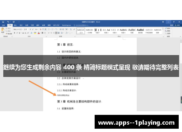This screenshot has width=182, height=132.
Task: Click the bullet list icon
Action: click(49, 30)
